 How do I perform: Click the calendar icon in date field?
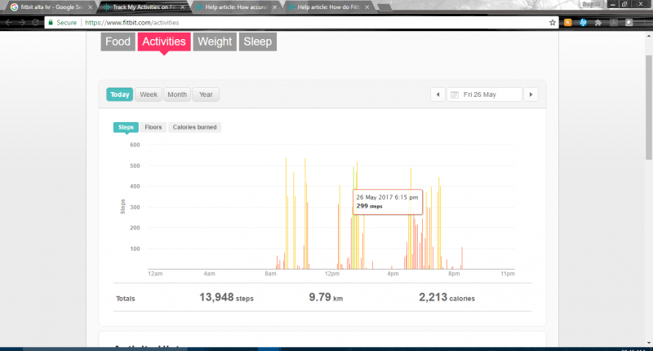coord(454,94)
